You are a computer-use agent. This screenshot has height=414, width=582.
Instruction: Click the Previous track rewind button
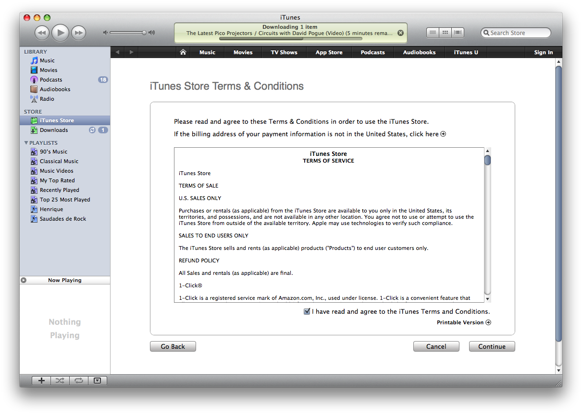(x=42, y=33)
